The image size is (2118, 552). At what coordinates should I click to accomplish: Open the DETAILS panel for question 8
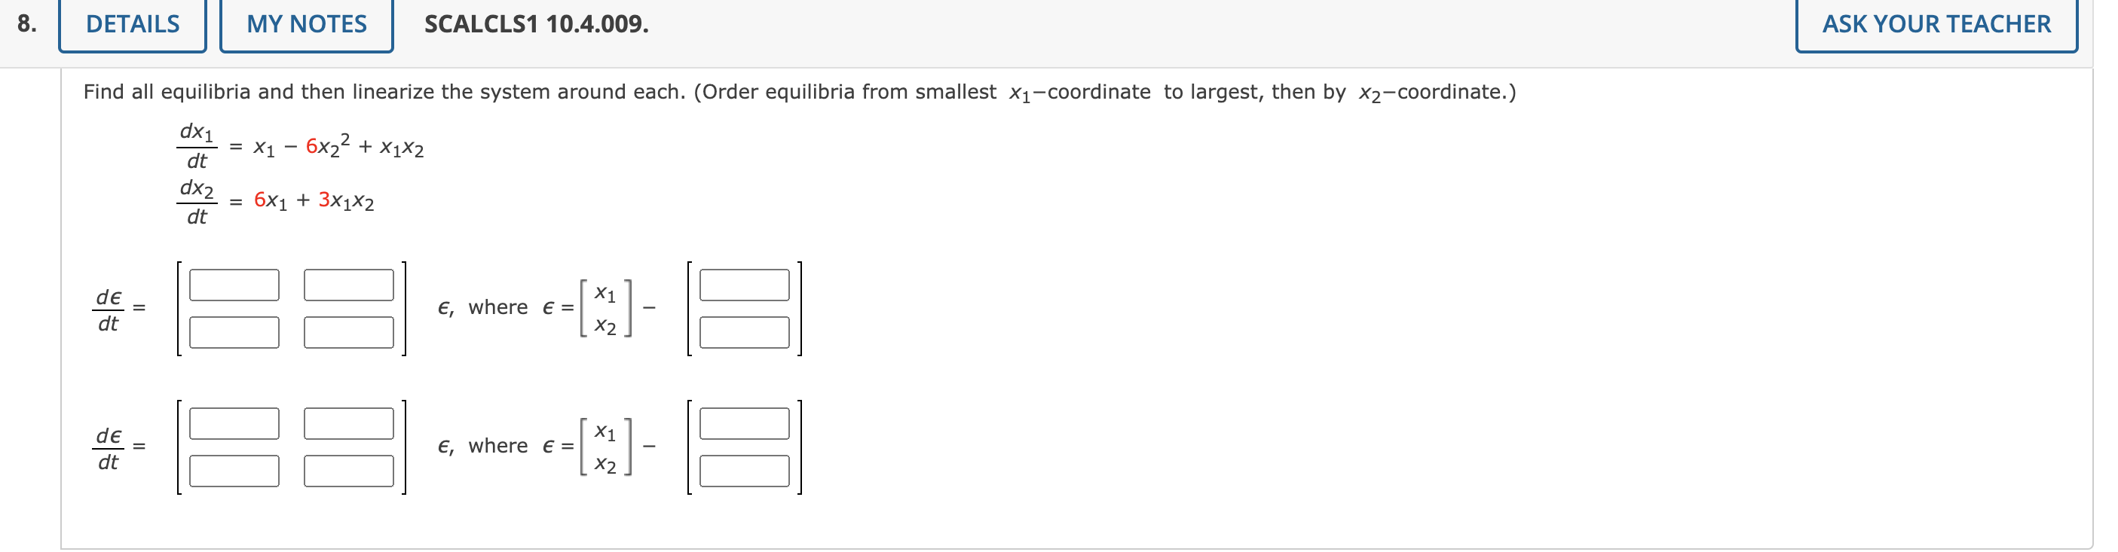coord(132,25)
